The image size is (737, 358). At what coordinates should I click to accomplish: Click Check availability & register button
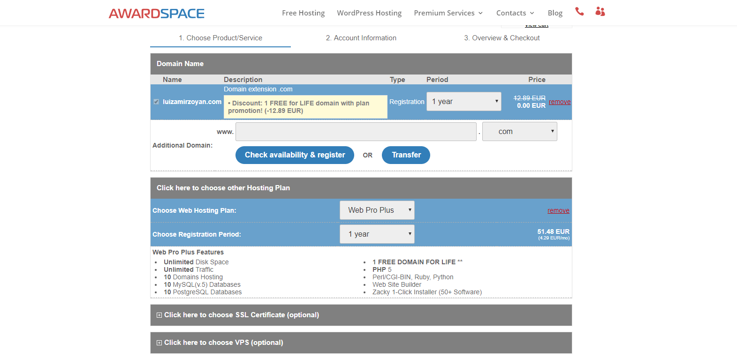[295, 155]
